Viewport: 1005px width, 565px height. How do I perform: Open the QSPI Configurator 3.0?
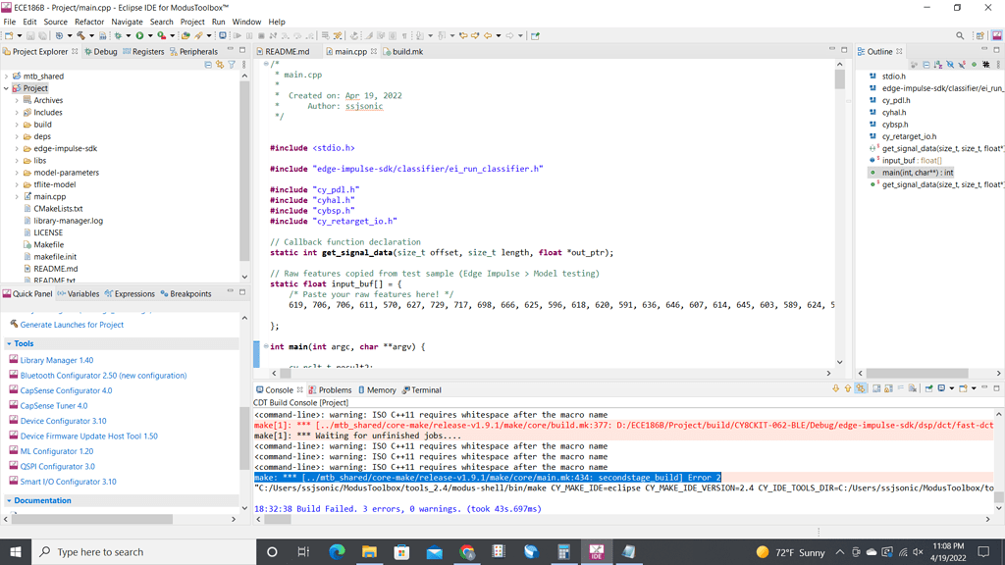click(56, 465)
